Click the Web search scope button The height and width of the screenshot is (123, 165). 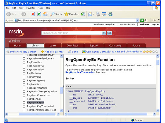109,33
